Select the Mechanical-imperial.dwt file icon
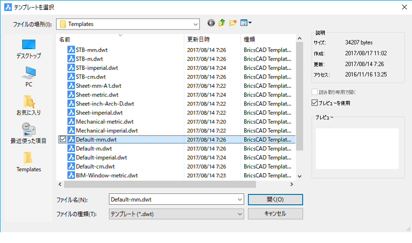This screenshot has height=243, width=412. pos(71,130)
